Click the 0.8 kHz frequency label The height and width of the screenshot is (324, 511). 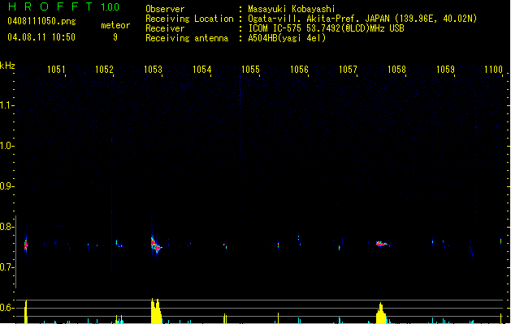point(6,227)
